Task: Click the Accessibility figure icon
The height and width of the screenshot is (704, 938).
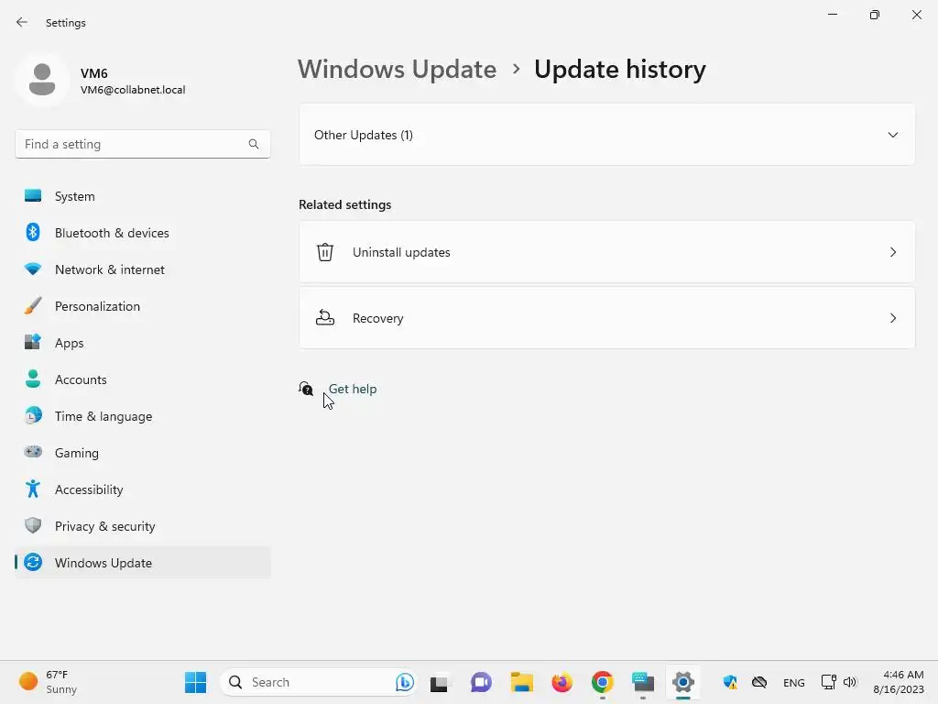Action: [x=33, y=489]
